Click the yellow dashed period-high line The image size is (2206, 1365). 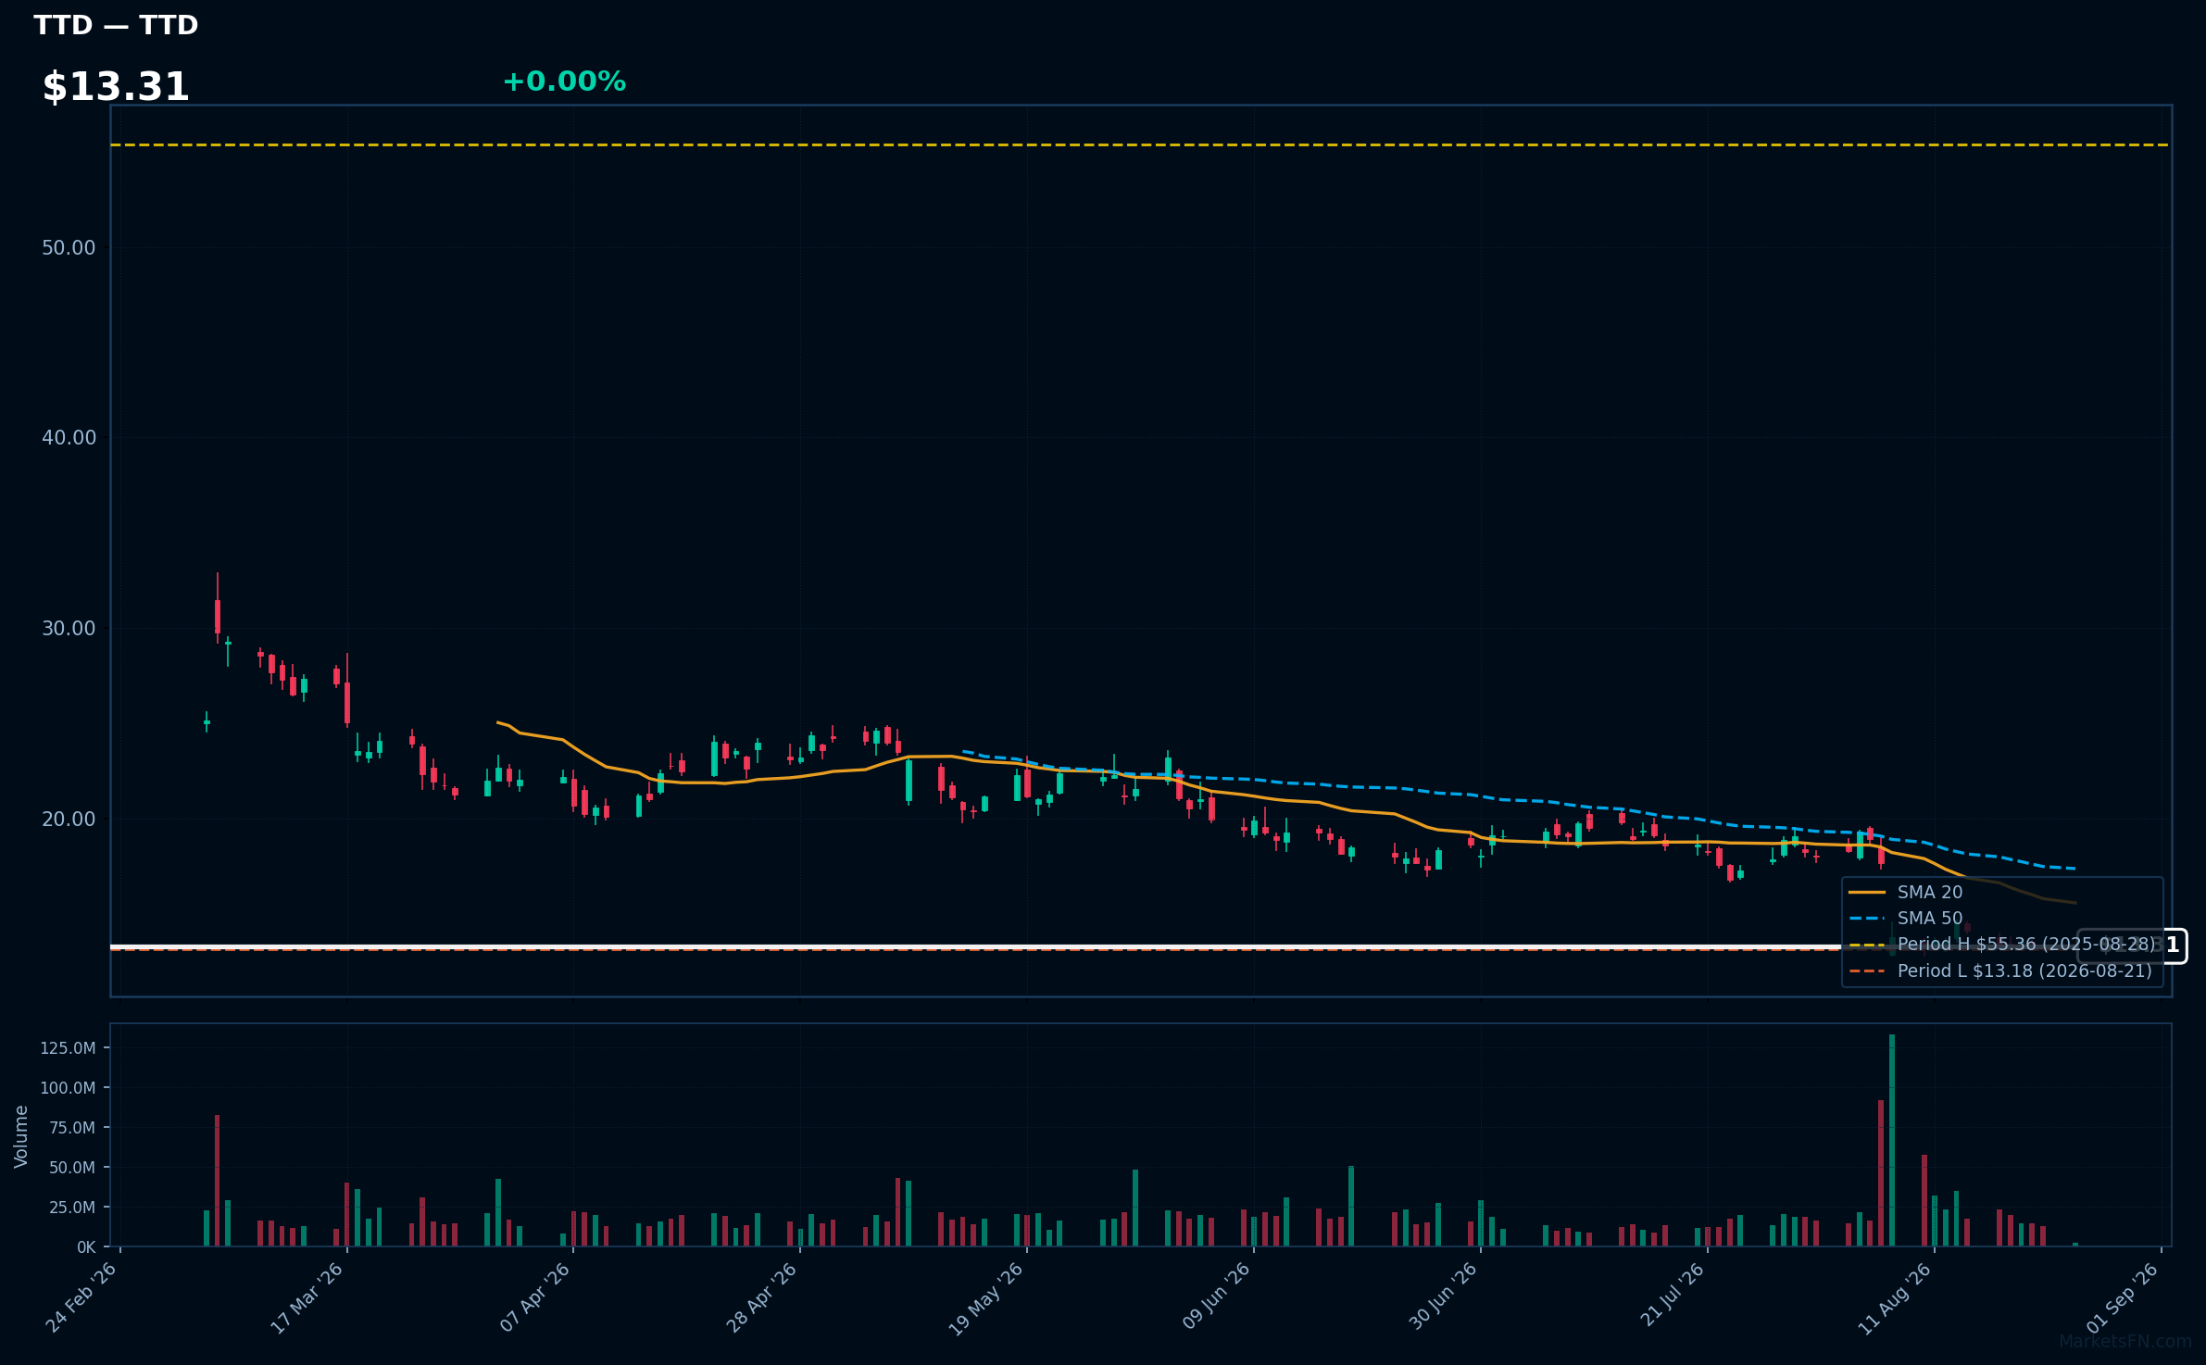click(x=1141, y=144)
